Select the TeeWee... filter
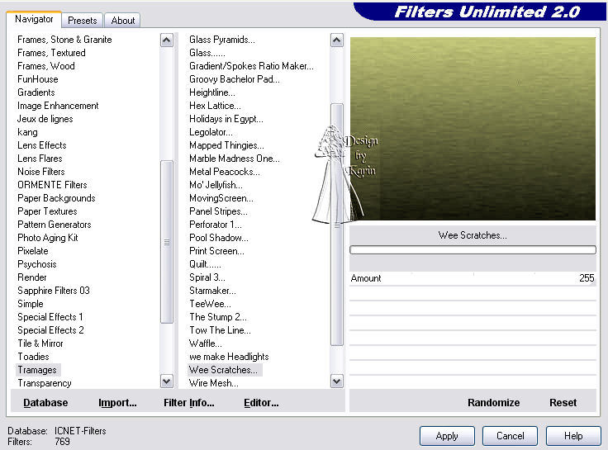Image resolution: width=608 pixels, height=450 pixels. (210, 304)
